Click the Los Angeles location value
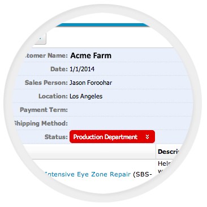This screenshot has height=207, width=207. [86, 96]
